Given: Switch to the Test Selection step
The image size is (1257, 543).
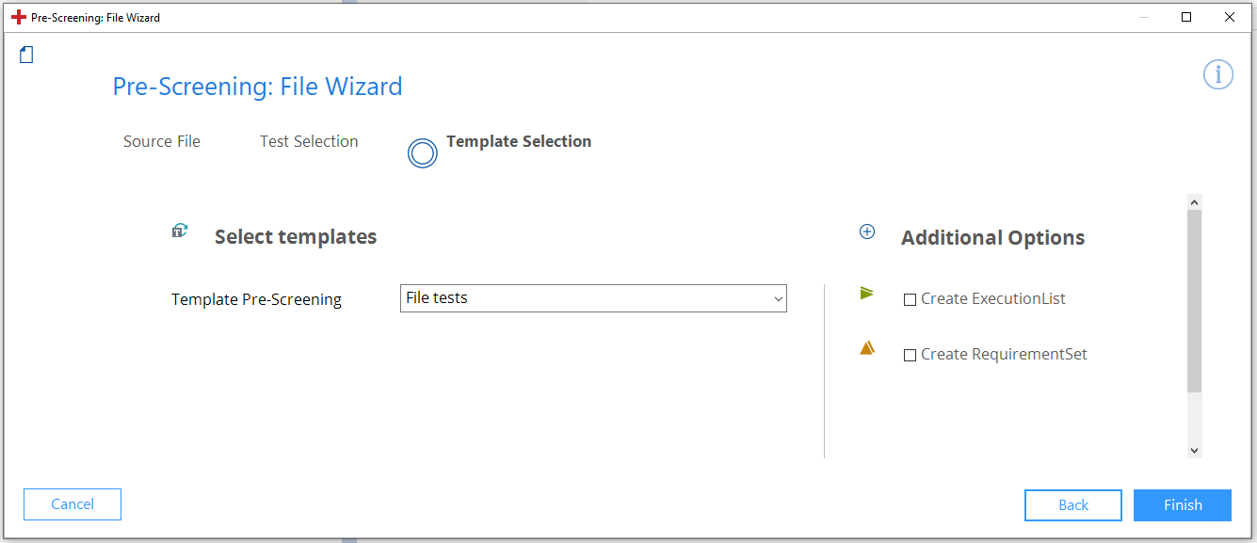Looking at the screenshot, I should click(x=309, y=141).
